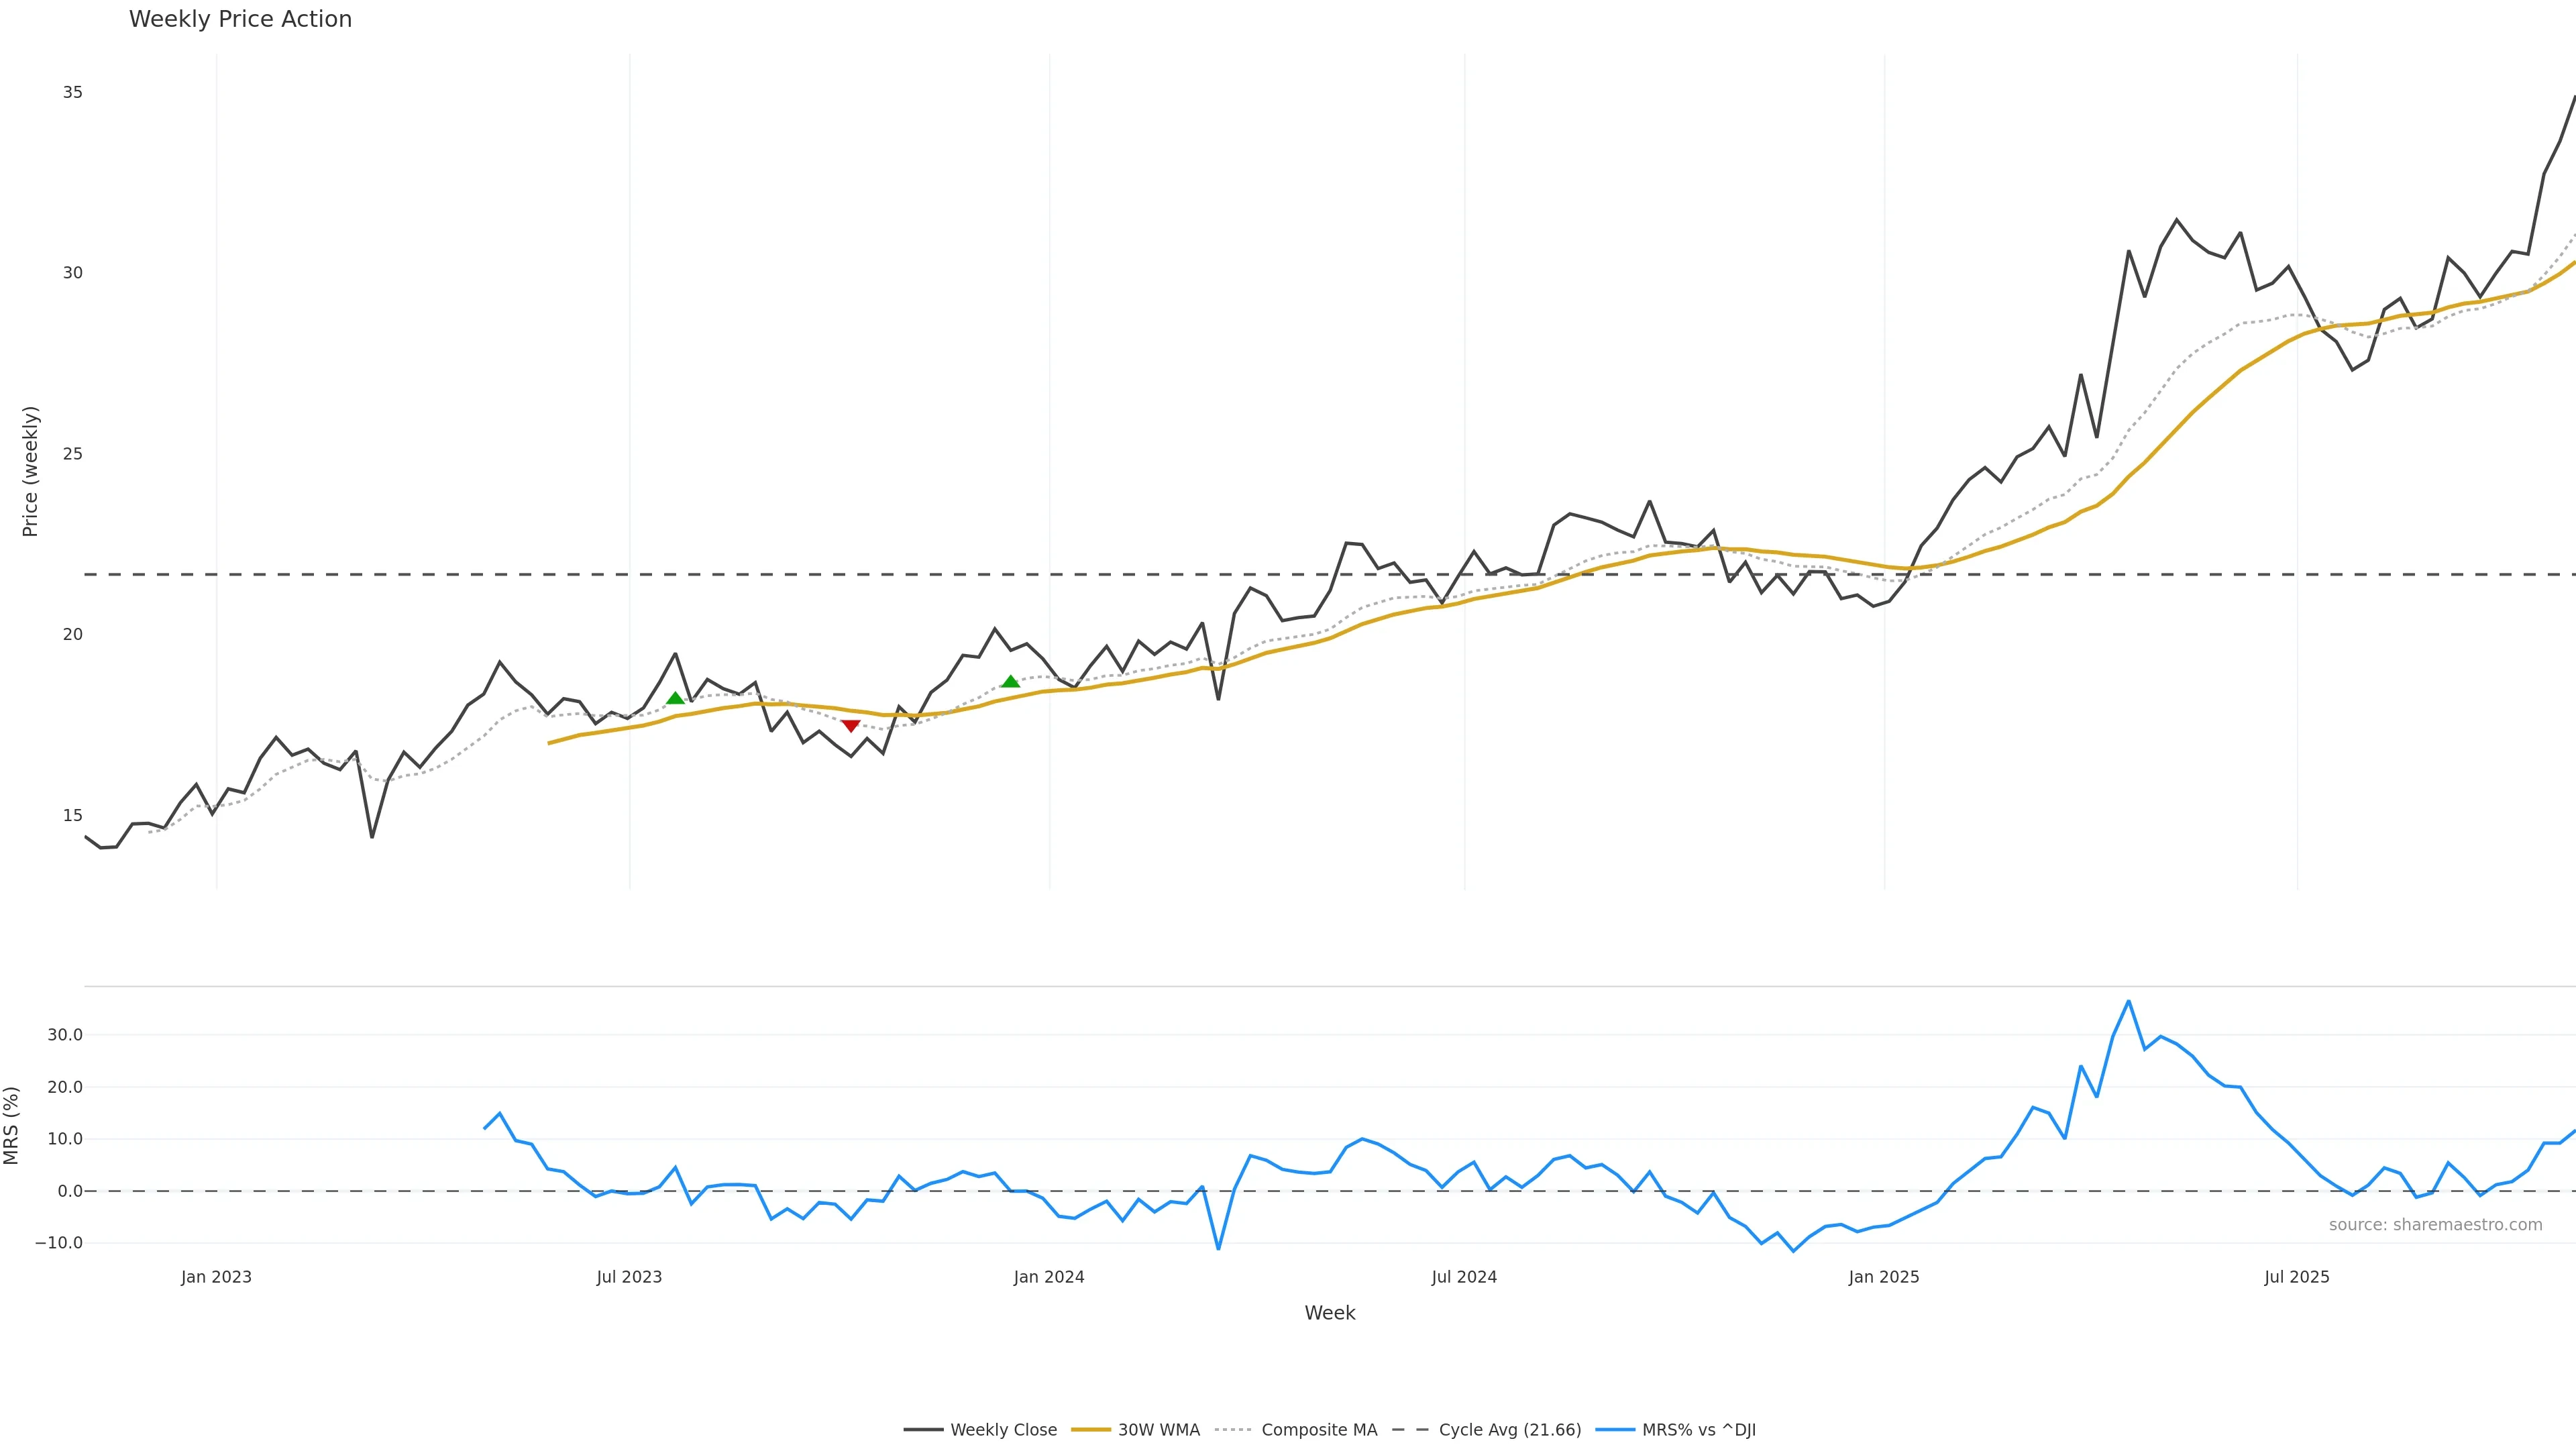The image size is (2576, 1449).
Task: Click the MRS (%) y-axis title
Action: [x=12, y=1125]
